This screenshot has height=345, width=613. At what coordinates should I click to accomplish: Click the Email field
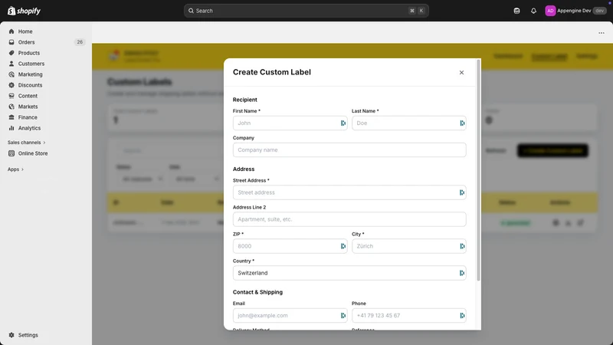pos(290,315)
